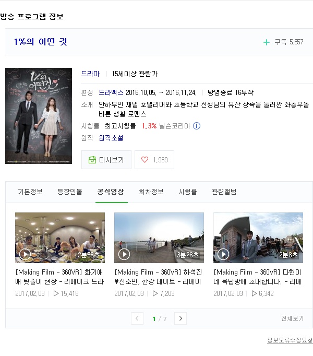Click the green plus subscribe icon
313x356 pixels.
click(267, 42)
